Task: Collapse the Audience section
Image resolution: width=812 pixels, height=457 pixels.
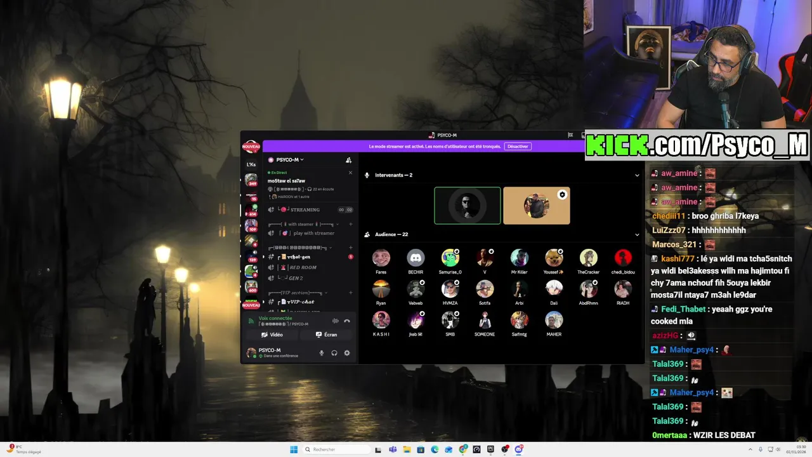Action: point(637,235)
